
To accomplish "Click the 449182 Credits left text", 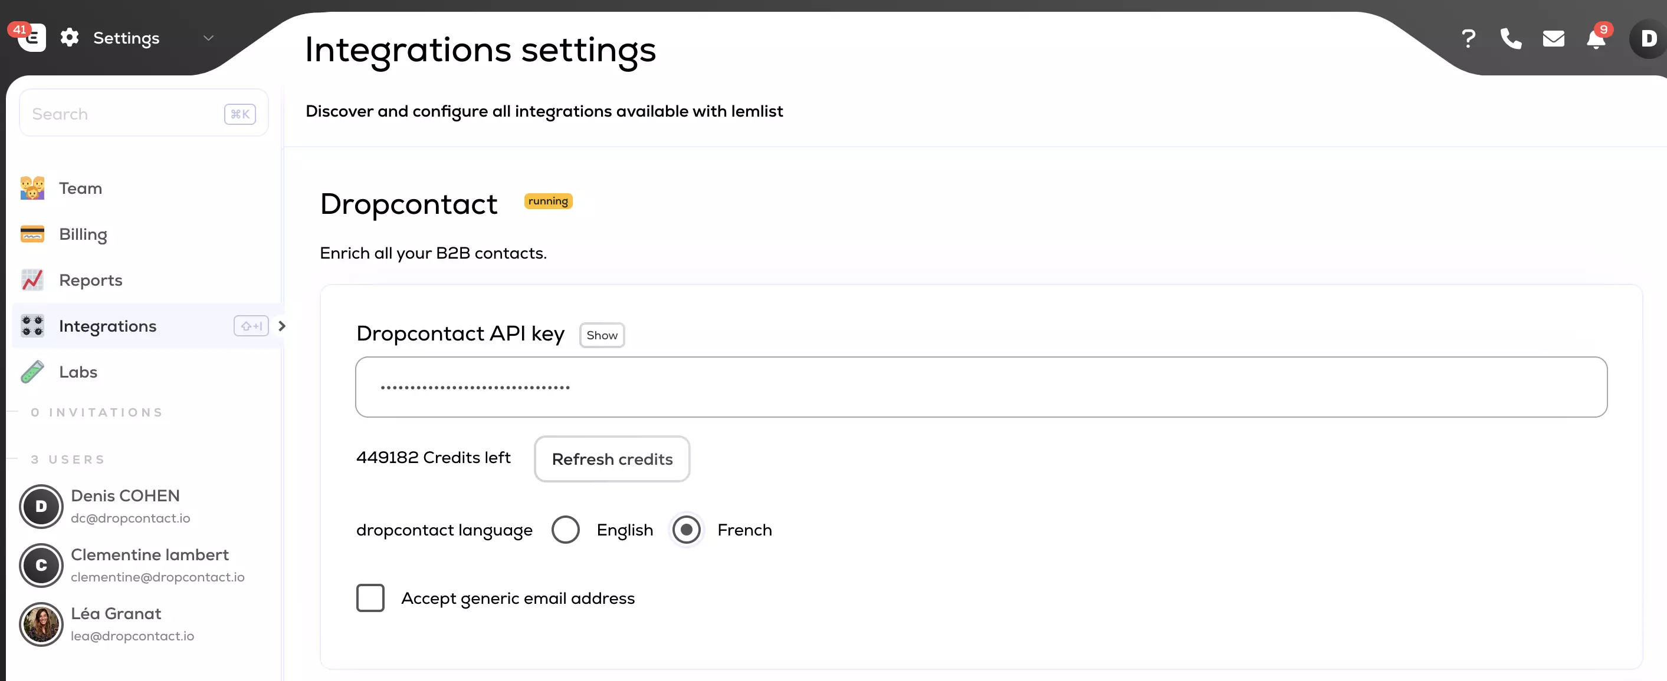I will pos(434,458).
